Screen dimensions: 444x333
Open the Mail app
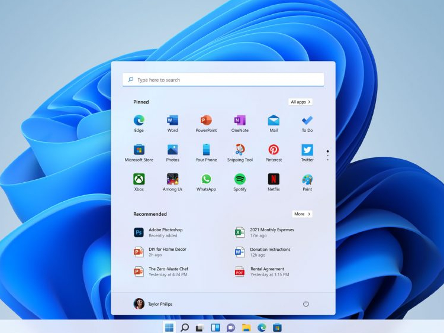274,124
